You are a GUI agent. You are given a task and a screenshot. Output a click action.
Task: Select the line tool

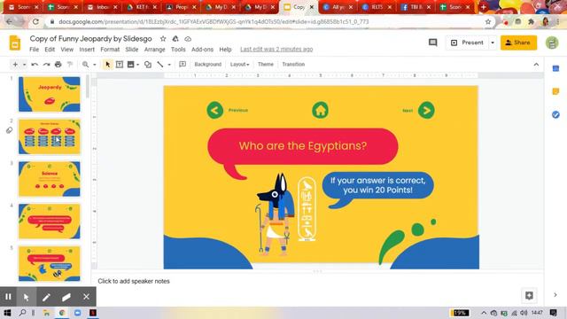(160, 65)
